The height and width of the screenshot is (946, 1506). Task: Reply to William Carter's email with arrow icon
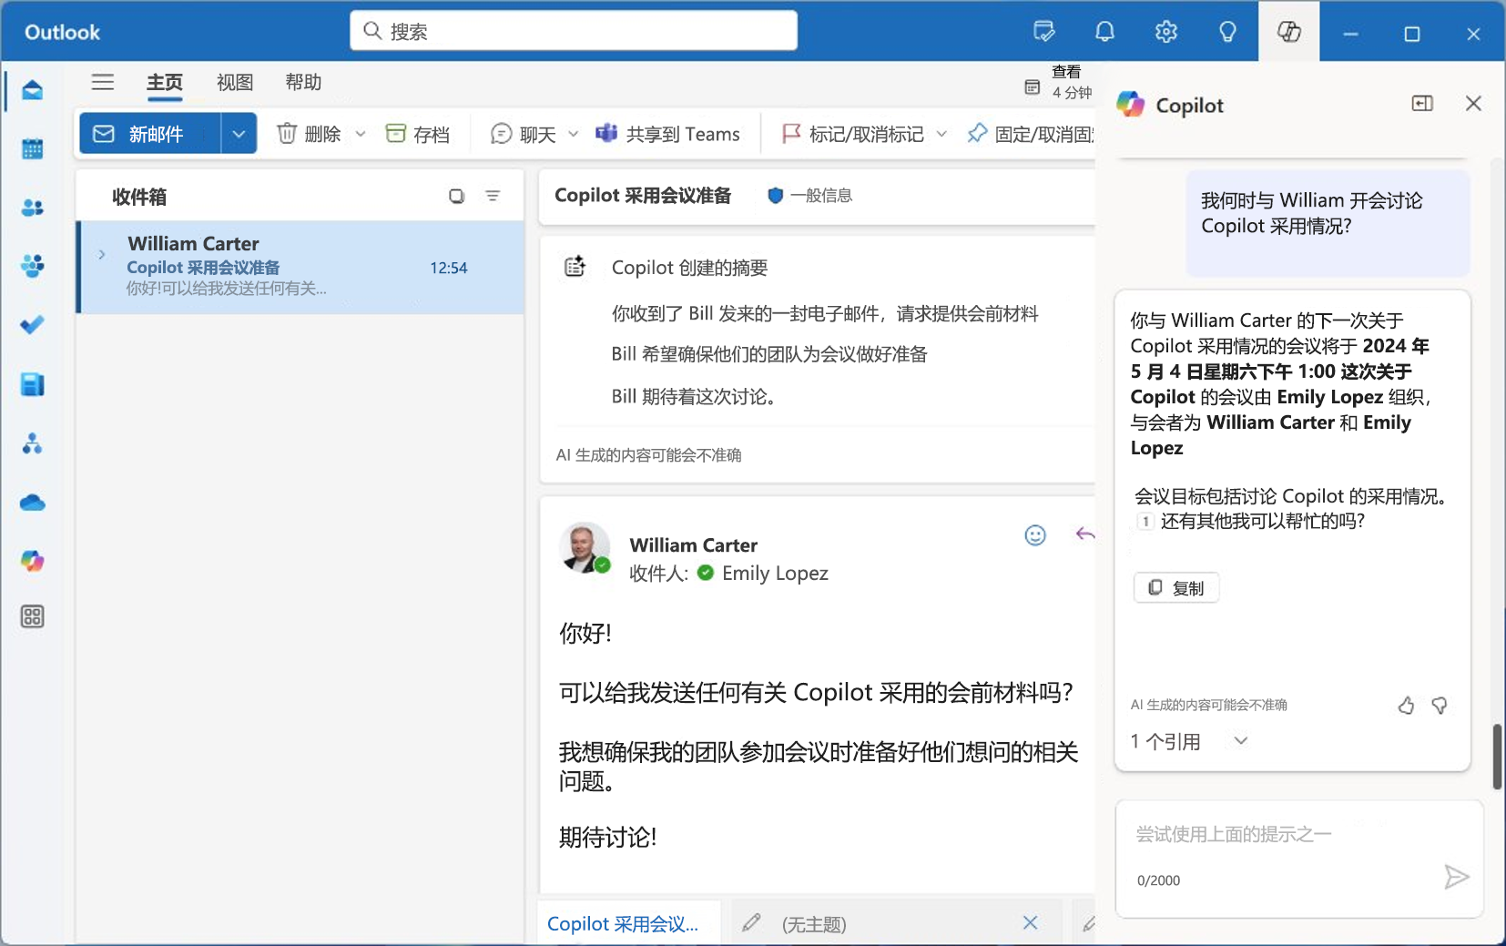tap(1084, 534)
